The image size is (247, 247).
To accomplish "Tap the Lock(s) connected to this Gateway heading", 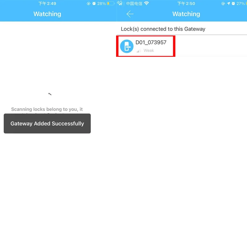I will pyautogui.click(x=163, y=29).
